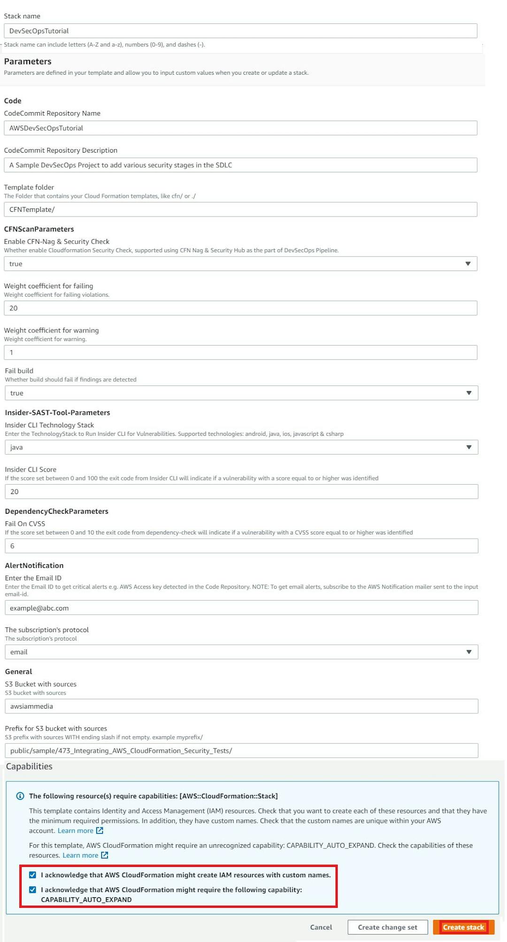This screenshot has width=507, height=942.
Task: Open the second Learn more link
Action: coord(81,855)
